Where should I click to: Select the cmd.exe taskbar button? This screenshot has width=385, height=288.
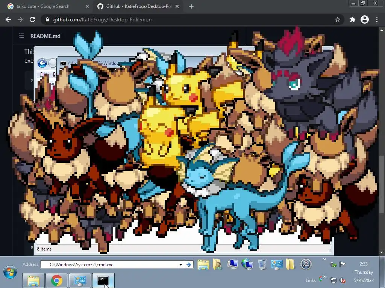[x=103, y=280]
